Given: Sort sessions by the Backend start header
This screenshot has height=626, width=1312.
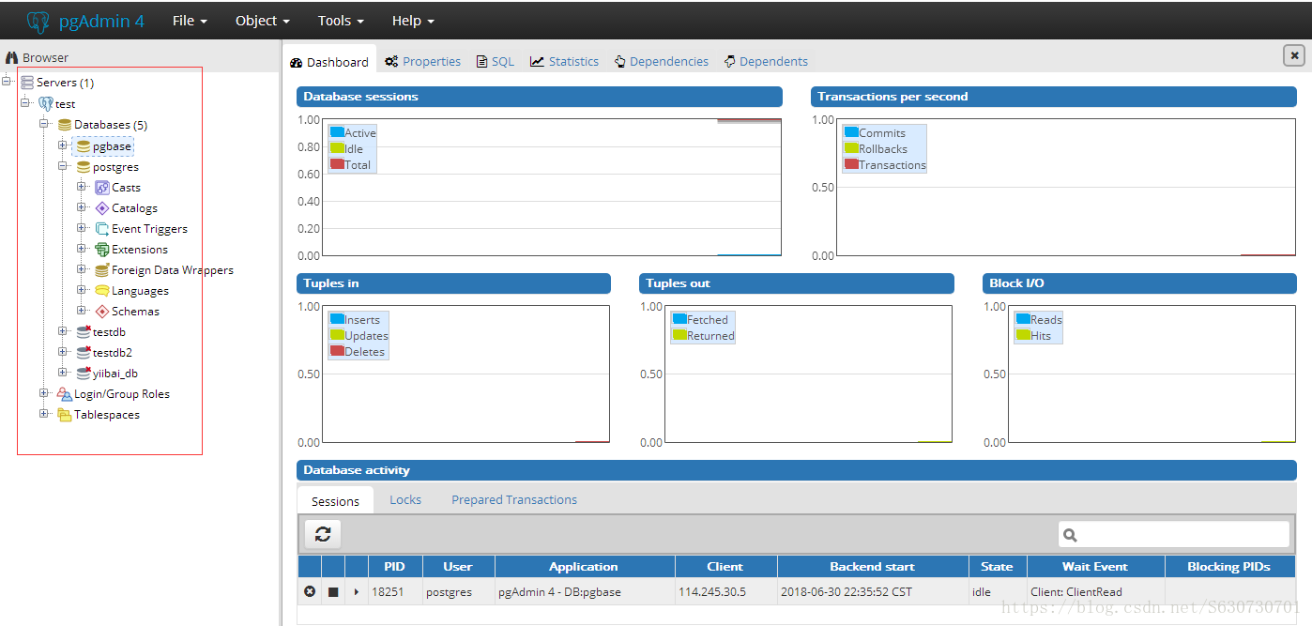Looking at the screenshot, I should coord(873,567).
